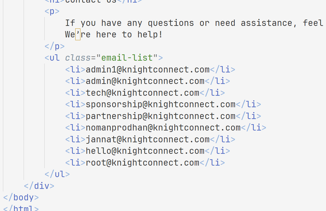Click the "here to help!" text
326x211 pixels.
[x=129, y=34]
